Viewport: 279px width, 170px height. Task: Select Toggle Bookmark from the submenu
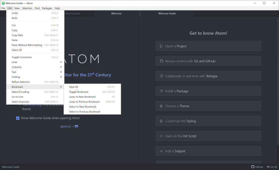pos(79,92)
